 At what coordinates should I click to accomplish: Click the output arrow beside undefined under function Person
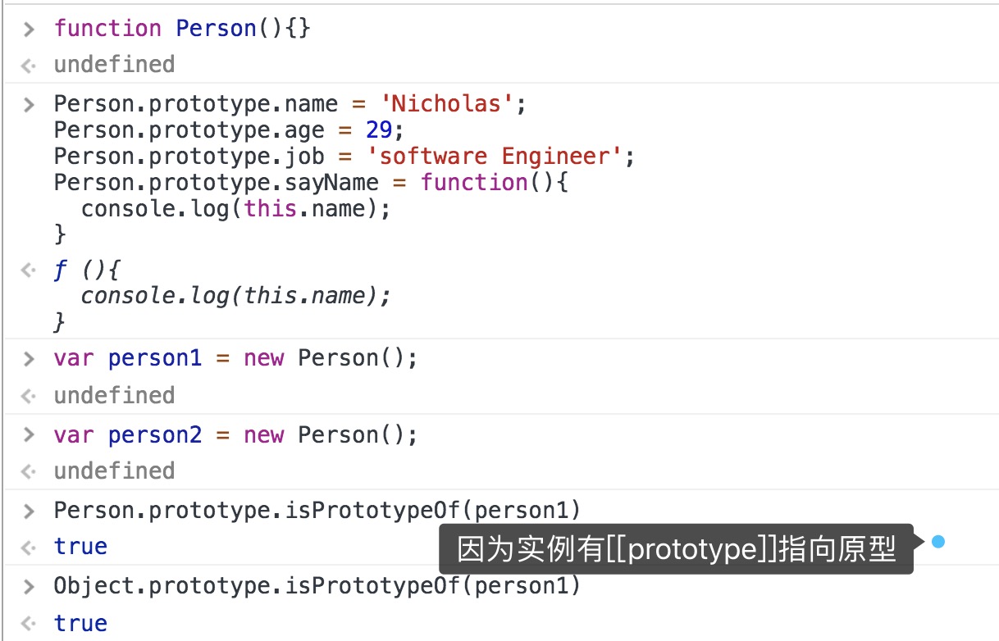pyautogui.click(x=30, y=65)
